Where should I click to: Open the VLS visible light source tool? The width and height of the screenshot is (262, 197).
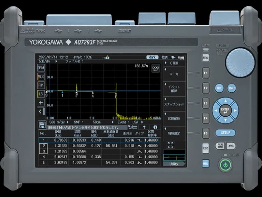41,77
